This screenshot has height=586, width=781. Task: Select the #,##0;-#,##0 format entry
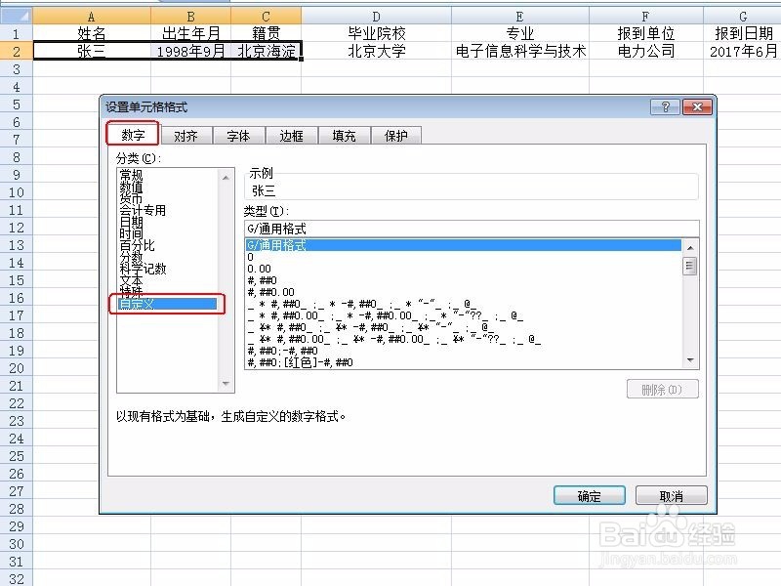point(463,351)
